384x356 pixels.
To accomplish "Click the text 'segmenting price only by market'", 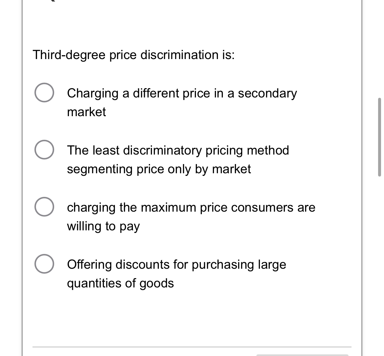I will coord(159,169).
